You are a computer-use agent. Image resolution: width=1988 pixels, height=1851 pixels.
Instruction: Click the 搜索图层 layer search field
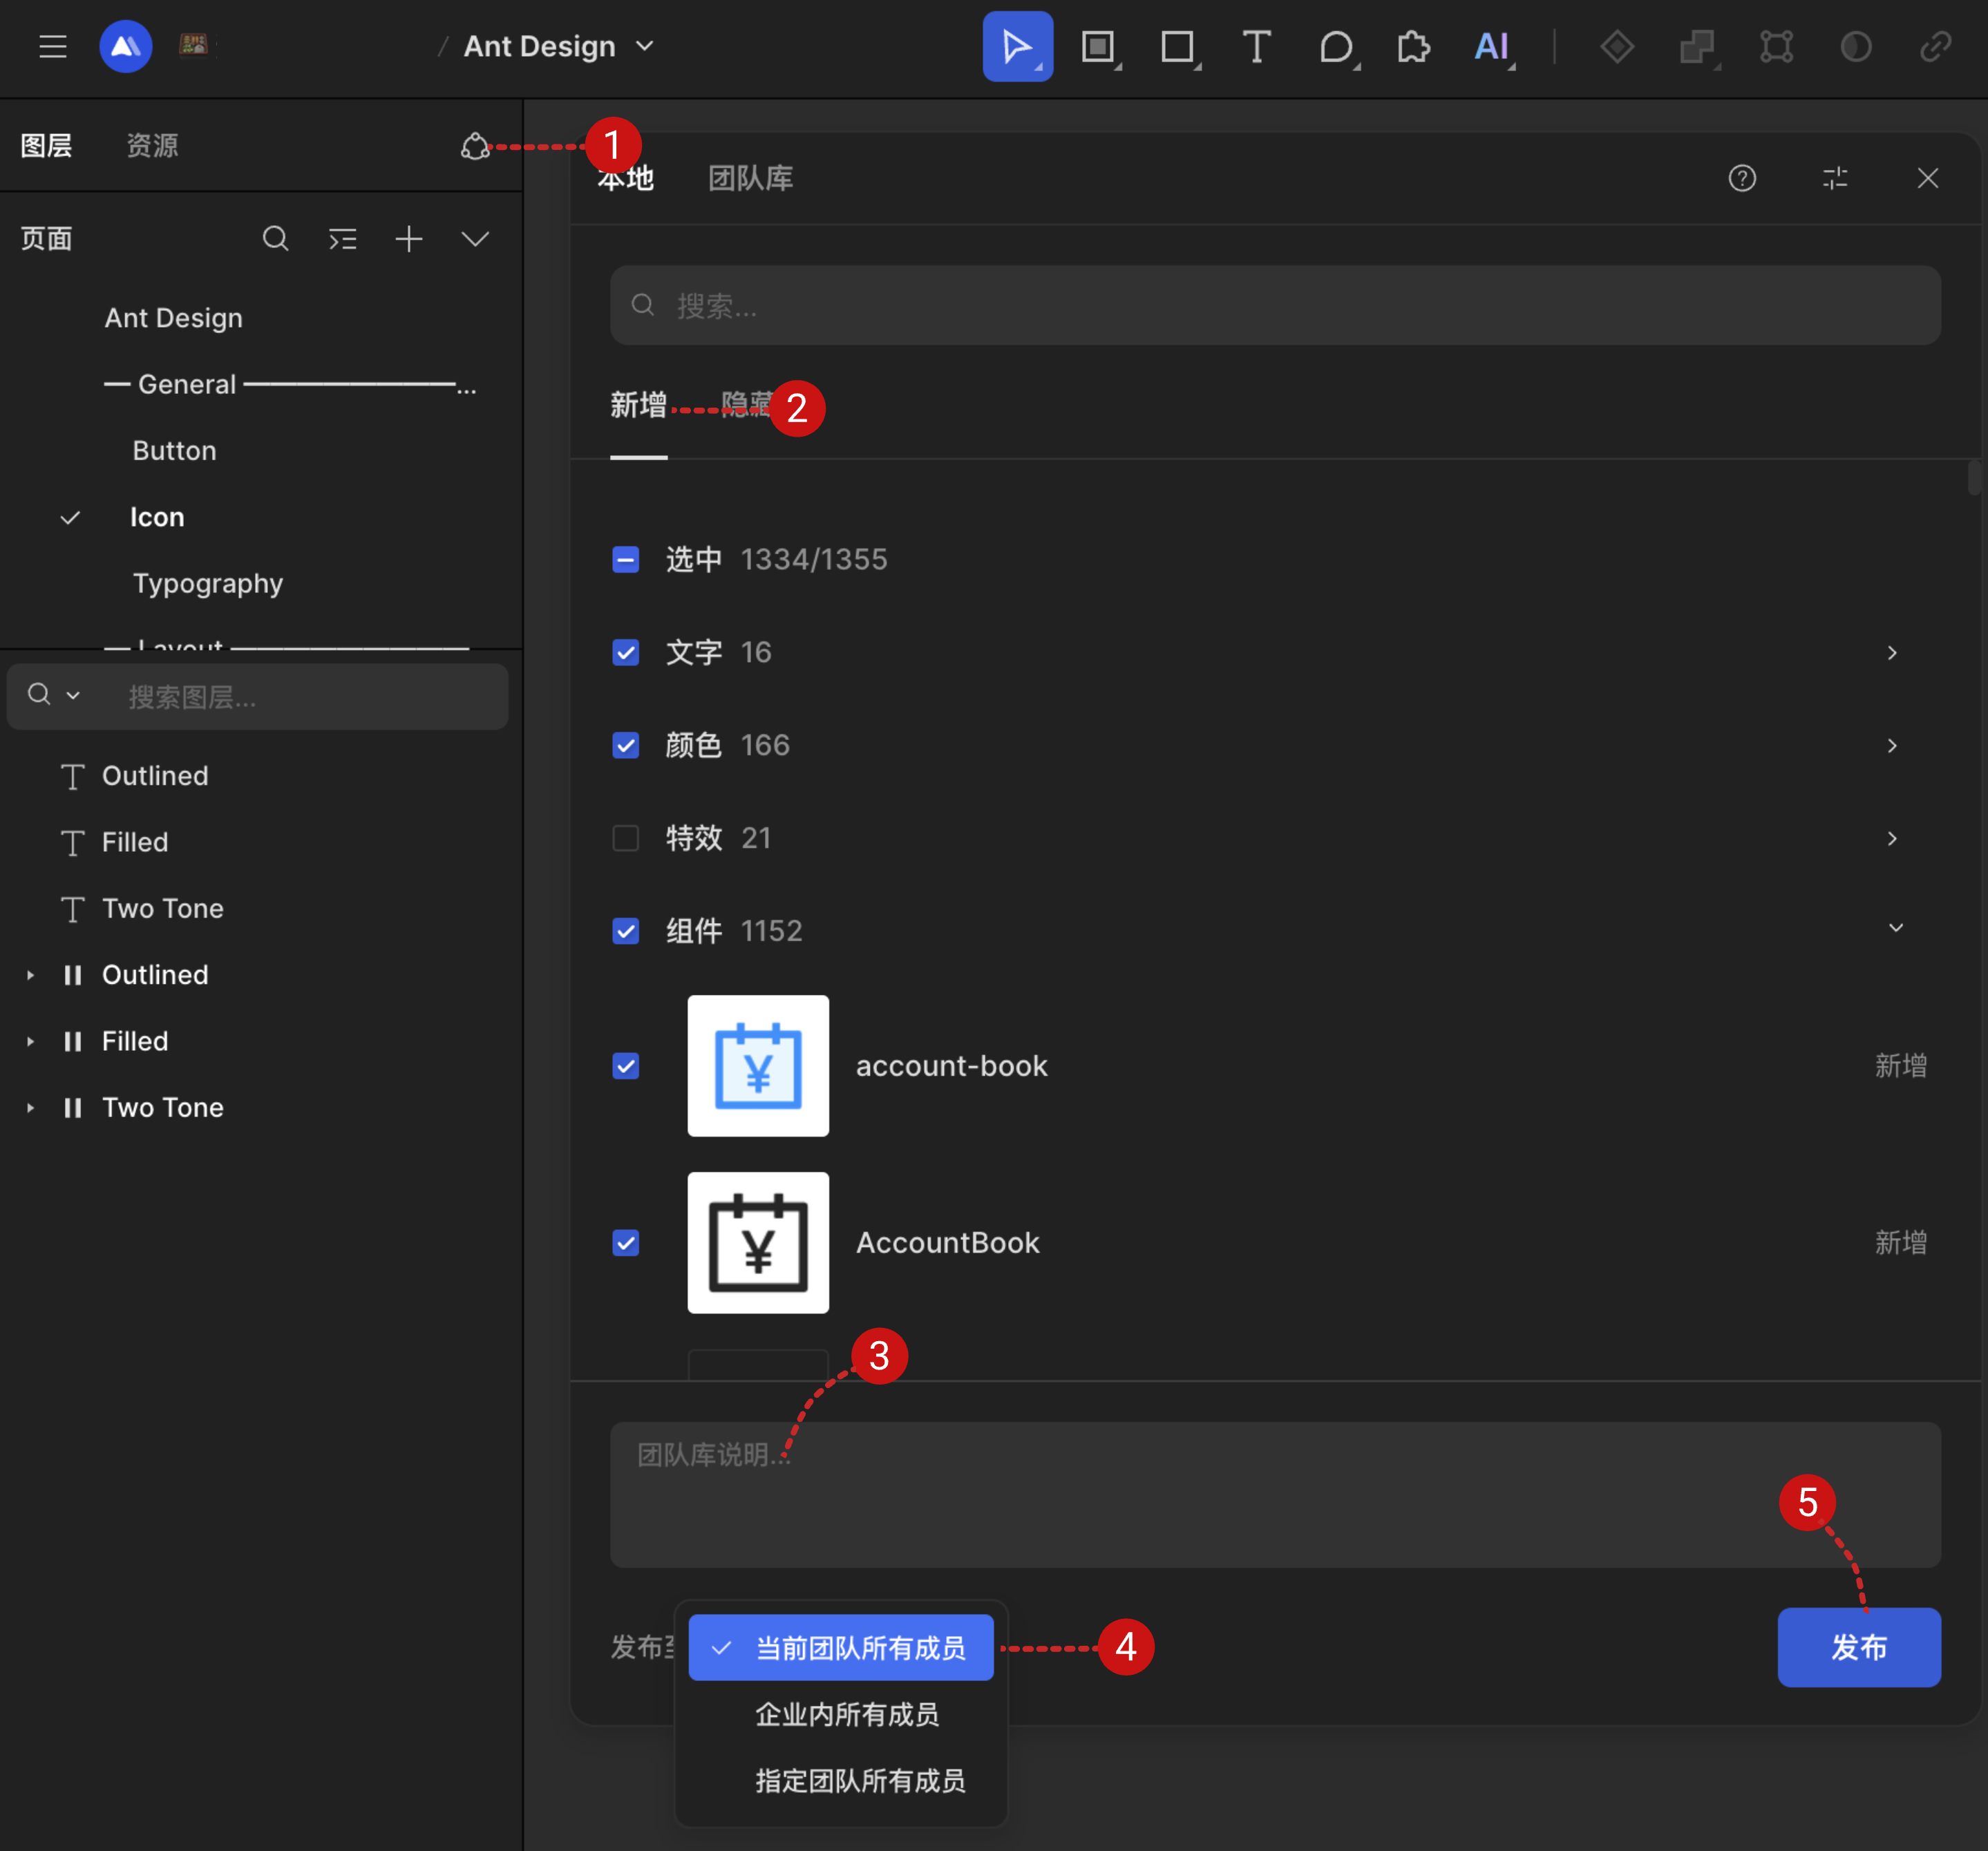(258, 697)
